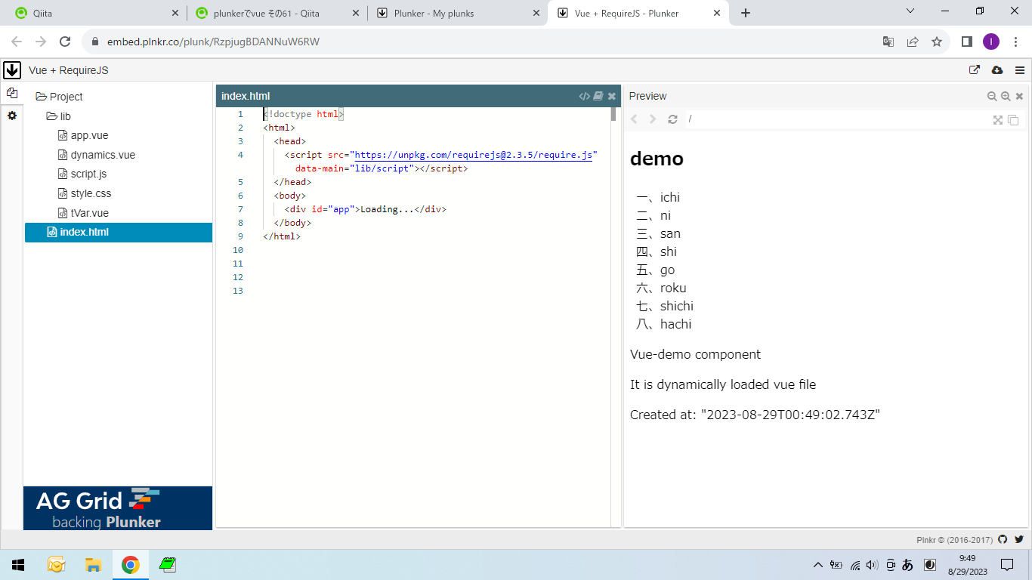Toggle code view icon in index.html header
Screen dimensions: 1032x580
pyautogui.click(x=584, y=96)
